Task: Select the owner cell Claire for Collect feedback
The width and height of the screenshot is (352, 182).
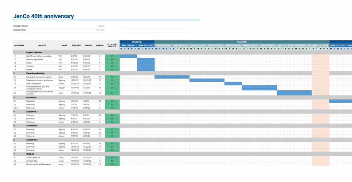Action: 61,157
